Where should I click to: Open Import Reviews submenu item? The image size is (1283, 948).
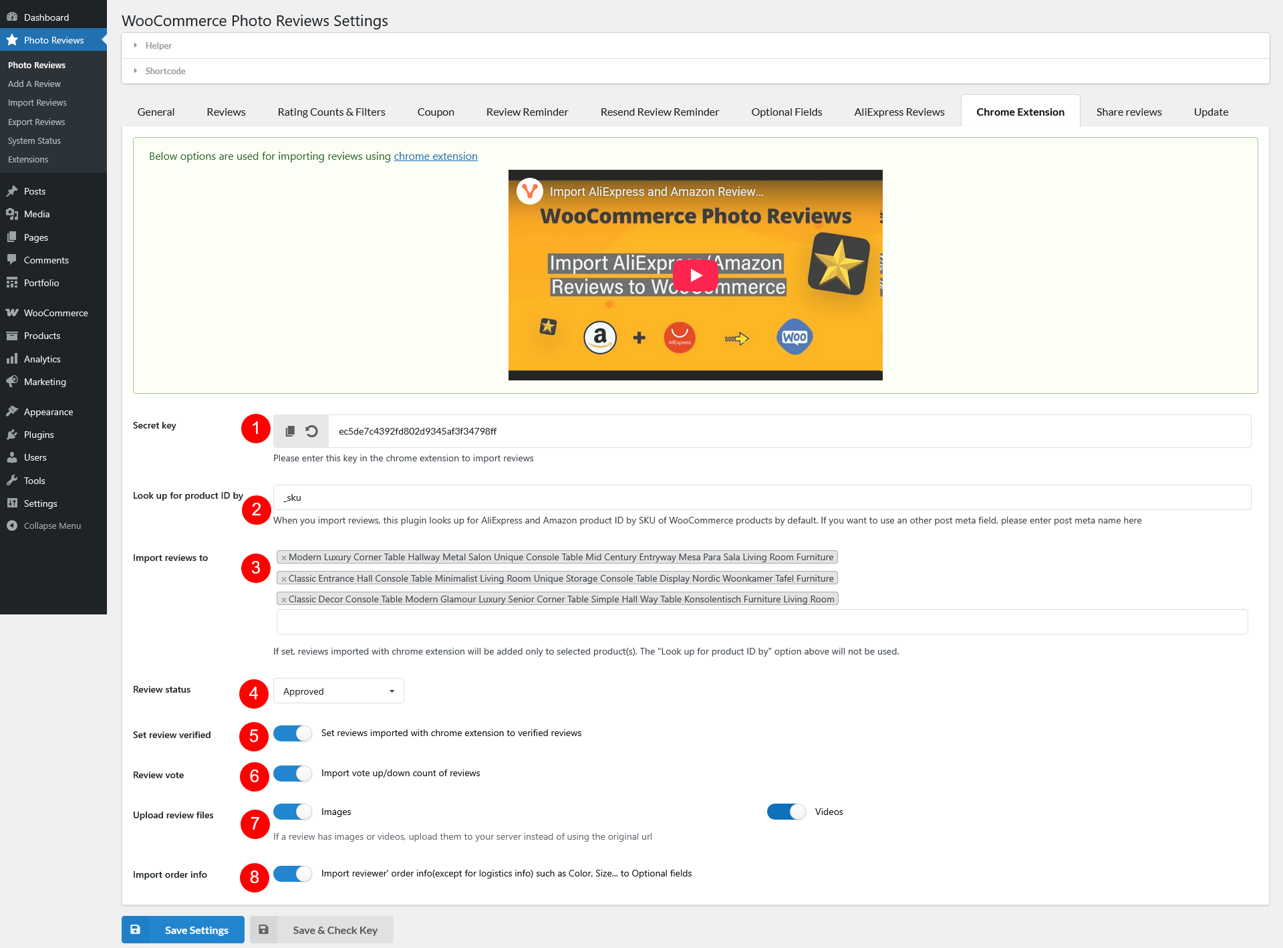click(x=37, y=102)
